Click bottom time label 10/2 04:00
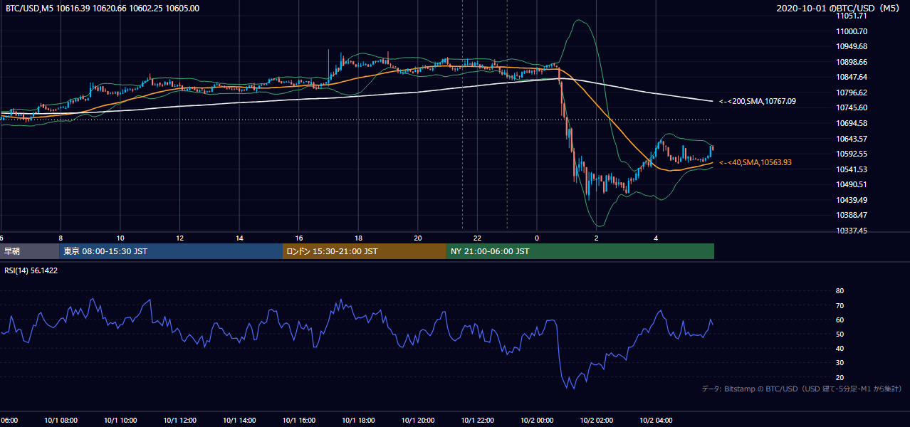910x427 pixels. pos(656,421)
